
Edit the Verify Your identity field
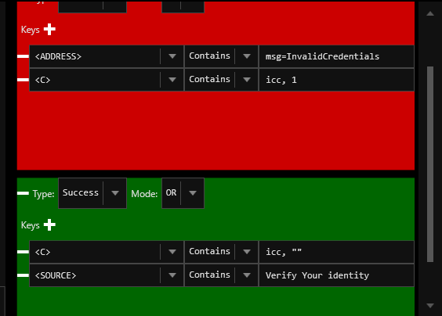pyautogui.click(x=336, y=275)
